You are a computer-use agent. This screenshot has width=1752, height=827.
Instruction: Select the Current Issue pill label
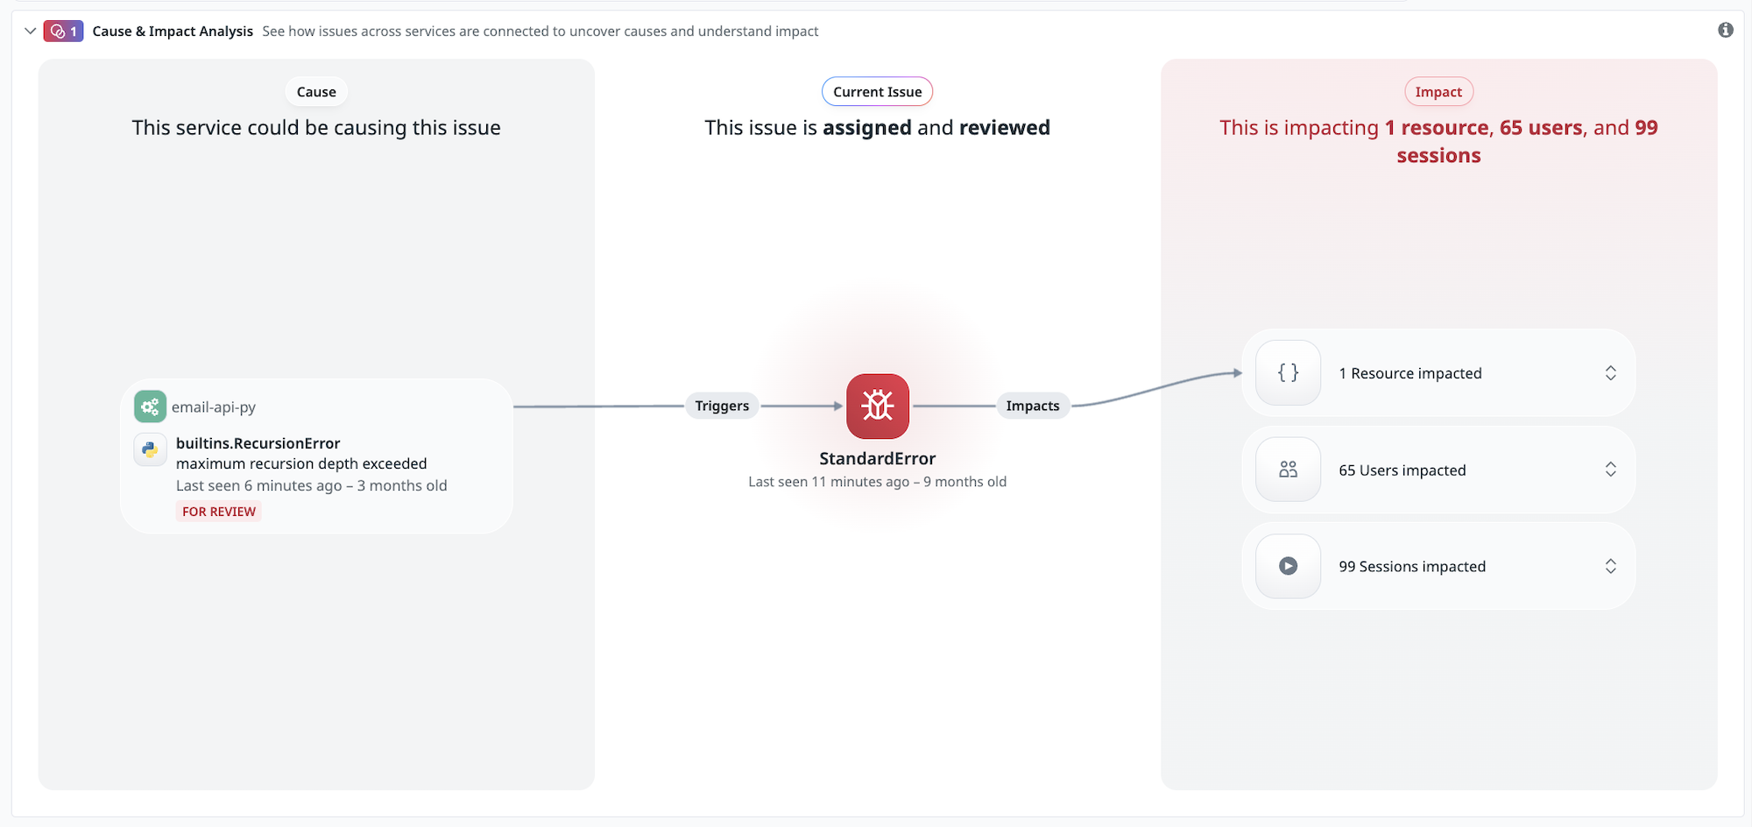click(x=877, y=92)
